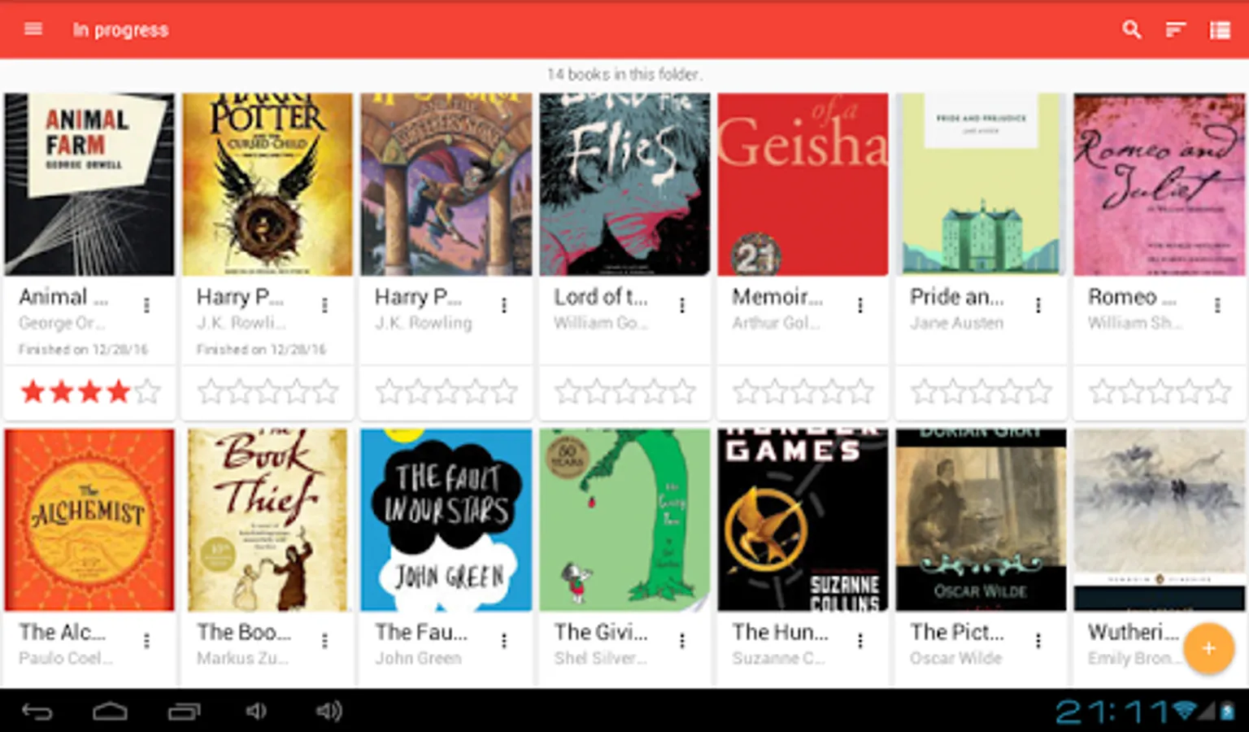Select The Book Thief title text

pos(243,632)
